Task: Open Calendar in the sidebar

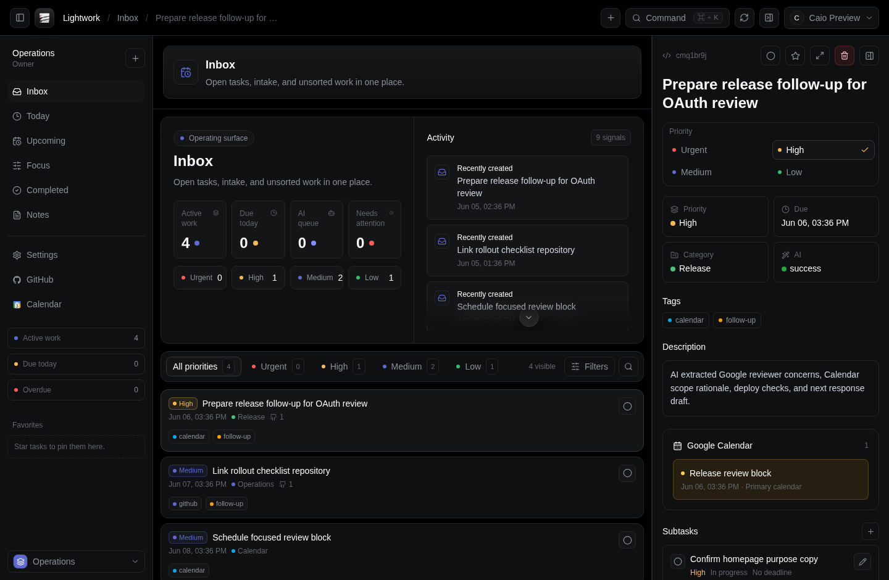Action: point(76,304)
